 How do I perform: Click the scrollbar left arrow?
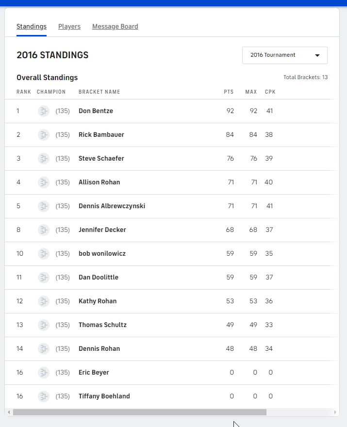[9, 412]
